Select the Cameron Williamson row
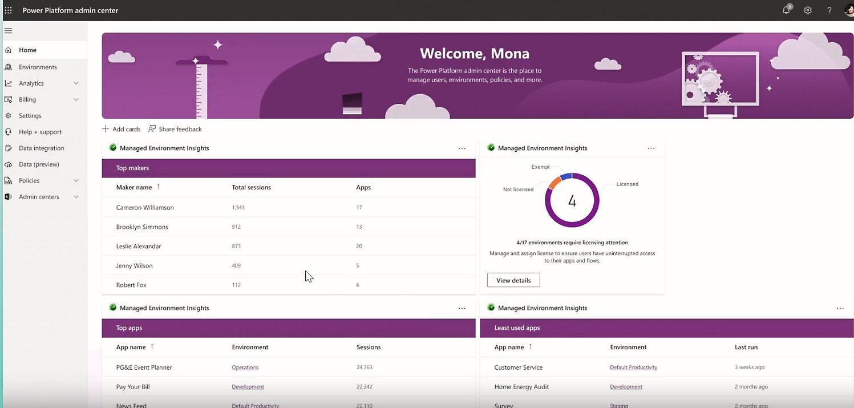 289,208
